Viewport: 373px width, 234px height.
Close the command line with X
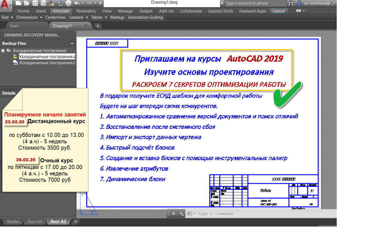[173, 214]
